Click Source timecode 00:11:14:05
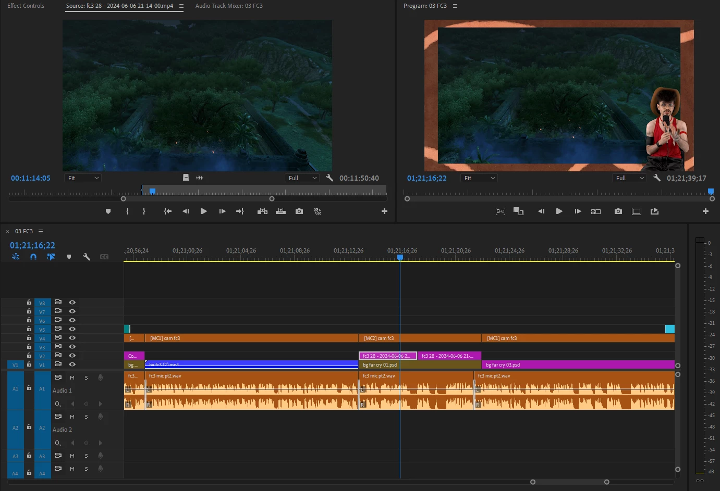Screen dimensions: 720x491 click(x=31, y=178)
